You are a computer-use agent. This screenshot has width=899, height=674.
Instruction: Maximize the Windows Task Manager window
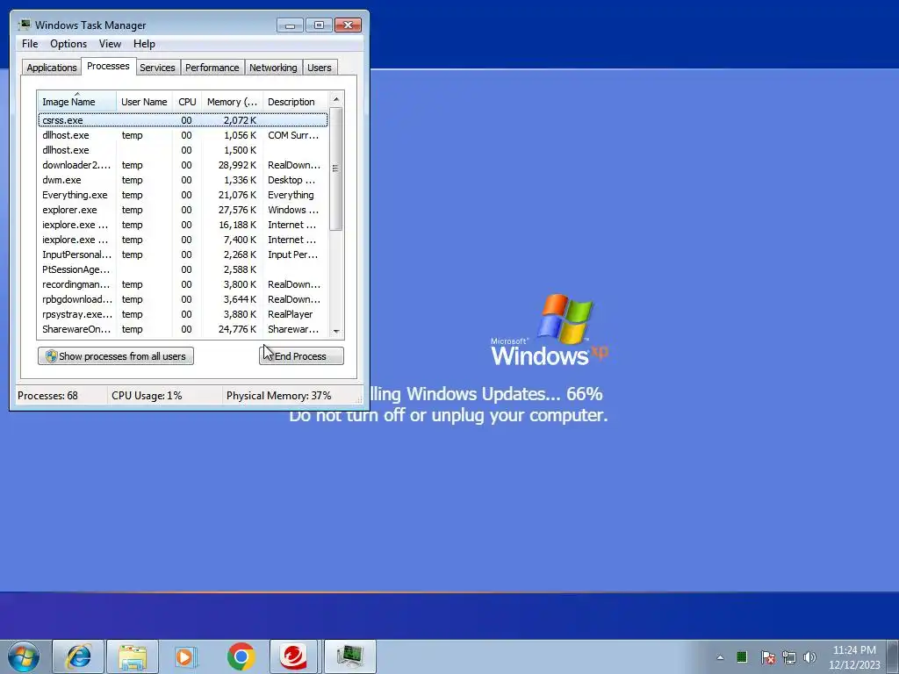tap(319, 25)
